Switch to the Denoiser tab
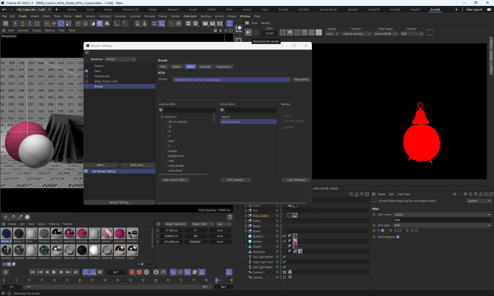 (x=205, y=67)
